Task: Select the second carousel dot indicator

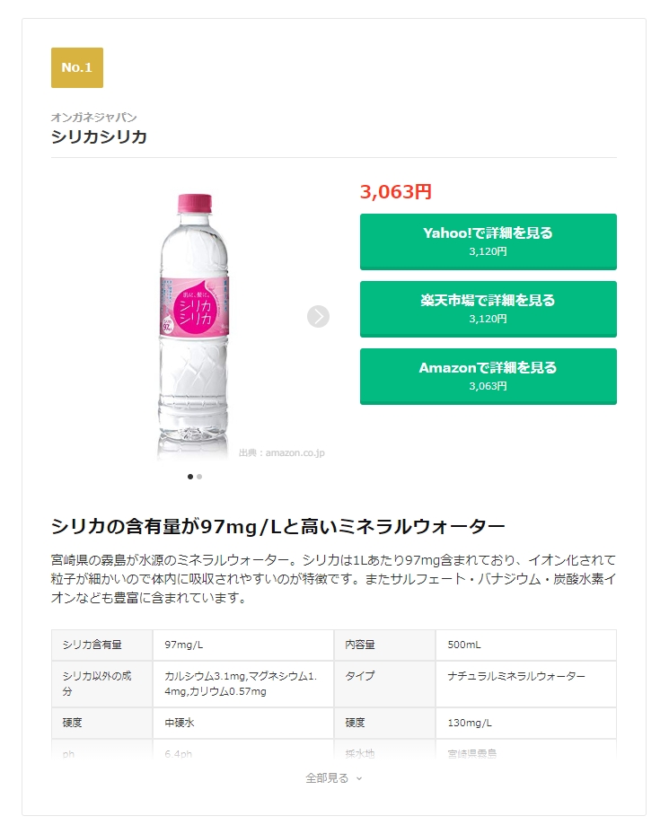Action: (199, 477)
